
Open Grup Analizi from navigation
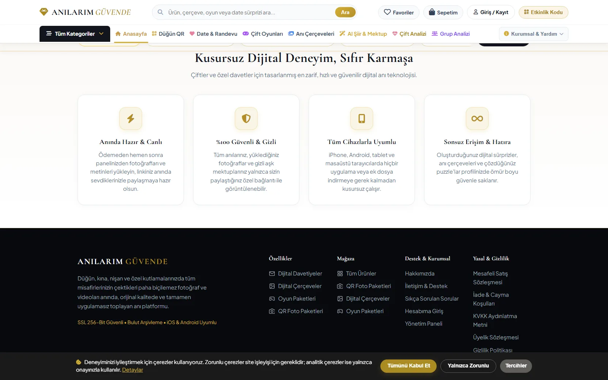tap(451, 34)
